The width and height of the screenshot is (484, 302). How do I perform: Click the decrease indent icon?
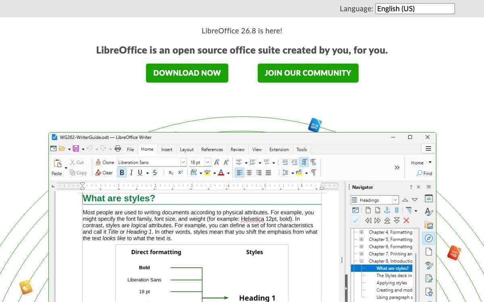[x=294, y=162]
